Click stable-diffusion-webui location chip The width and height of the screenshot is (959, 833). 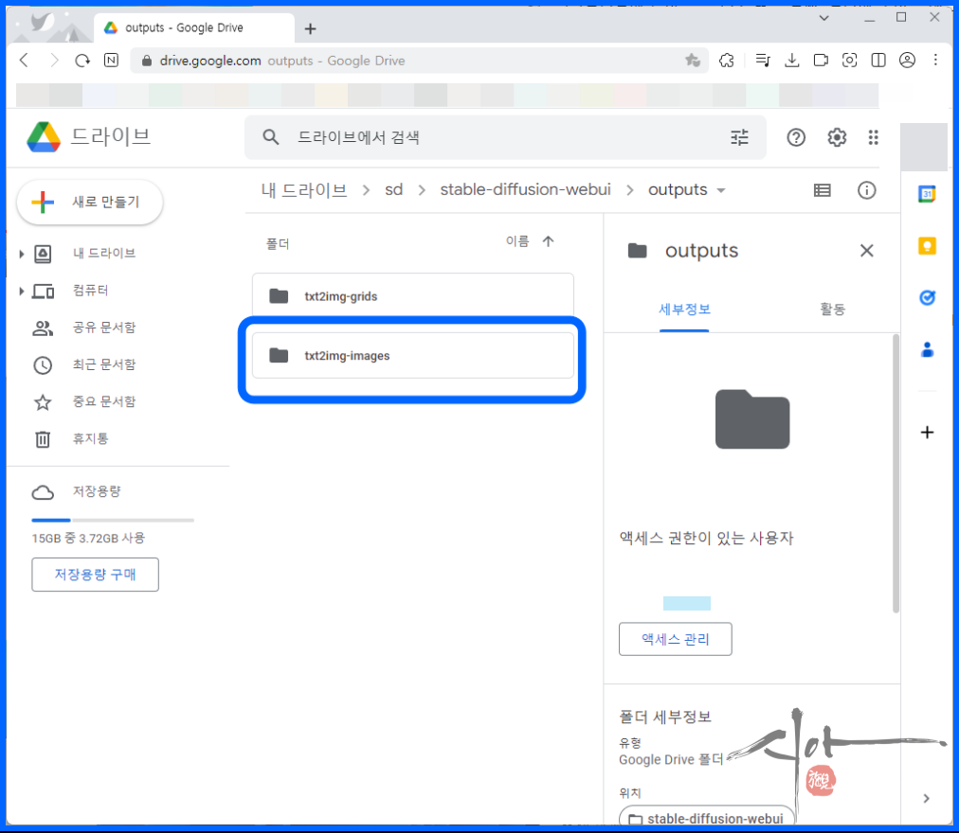(706, 818)
